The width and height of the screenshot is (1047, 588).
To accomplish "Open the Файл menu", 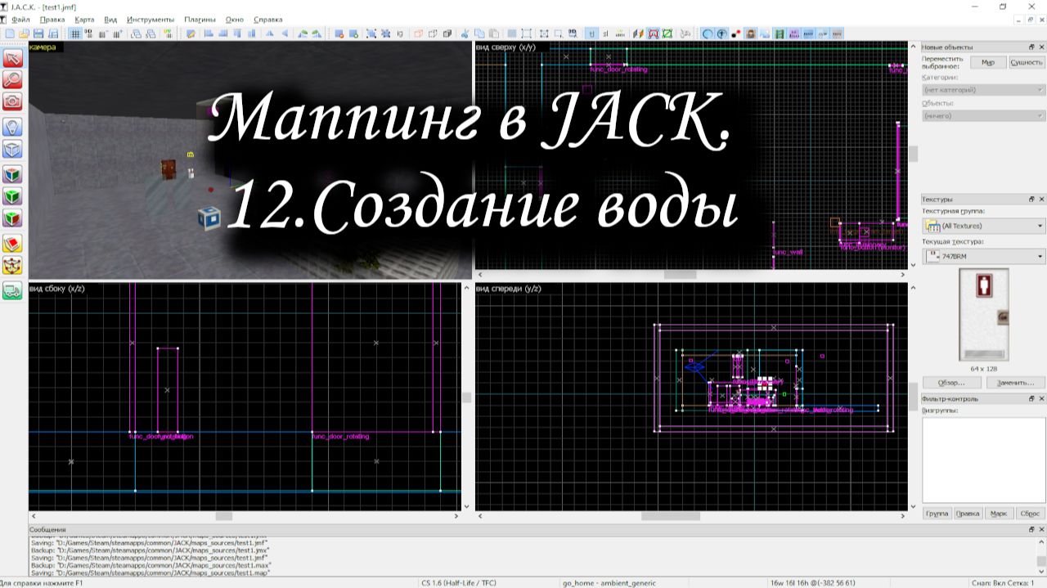I will point(21,19).
